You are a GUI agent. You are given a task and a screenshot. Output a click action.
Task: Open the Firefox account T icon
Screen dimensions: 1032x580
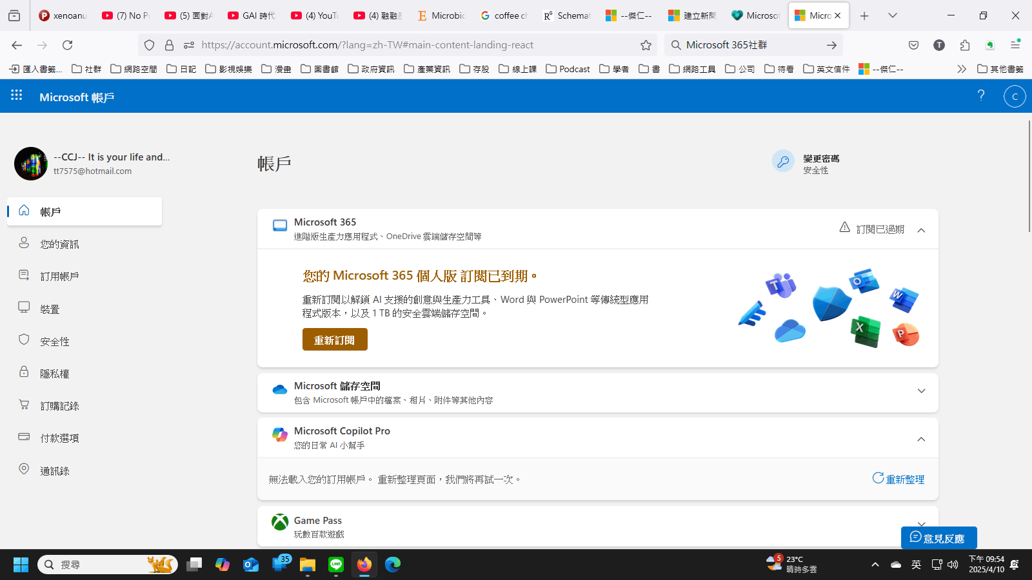coord(939,45)
